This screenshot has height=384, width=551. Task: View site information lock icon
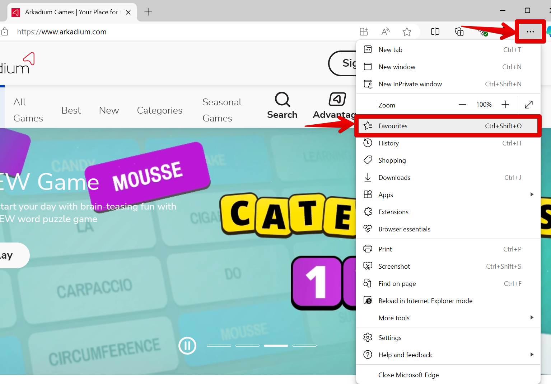(5, 32)
